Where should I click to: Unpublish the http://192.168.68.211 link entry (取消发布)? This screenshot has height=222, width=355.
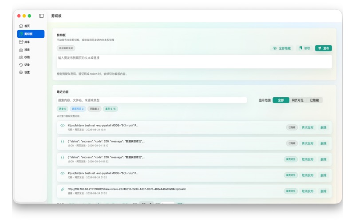point(308,191)
